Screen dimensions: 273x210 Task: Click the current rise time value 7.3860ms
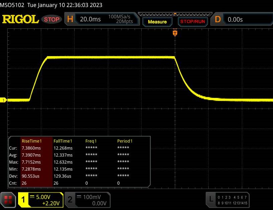[x=31, y=148]
